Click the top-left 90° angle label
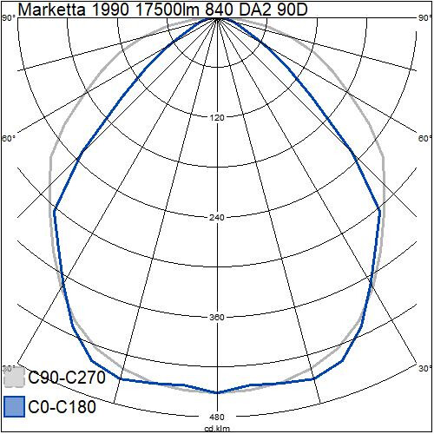 9,18
